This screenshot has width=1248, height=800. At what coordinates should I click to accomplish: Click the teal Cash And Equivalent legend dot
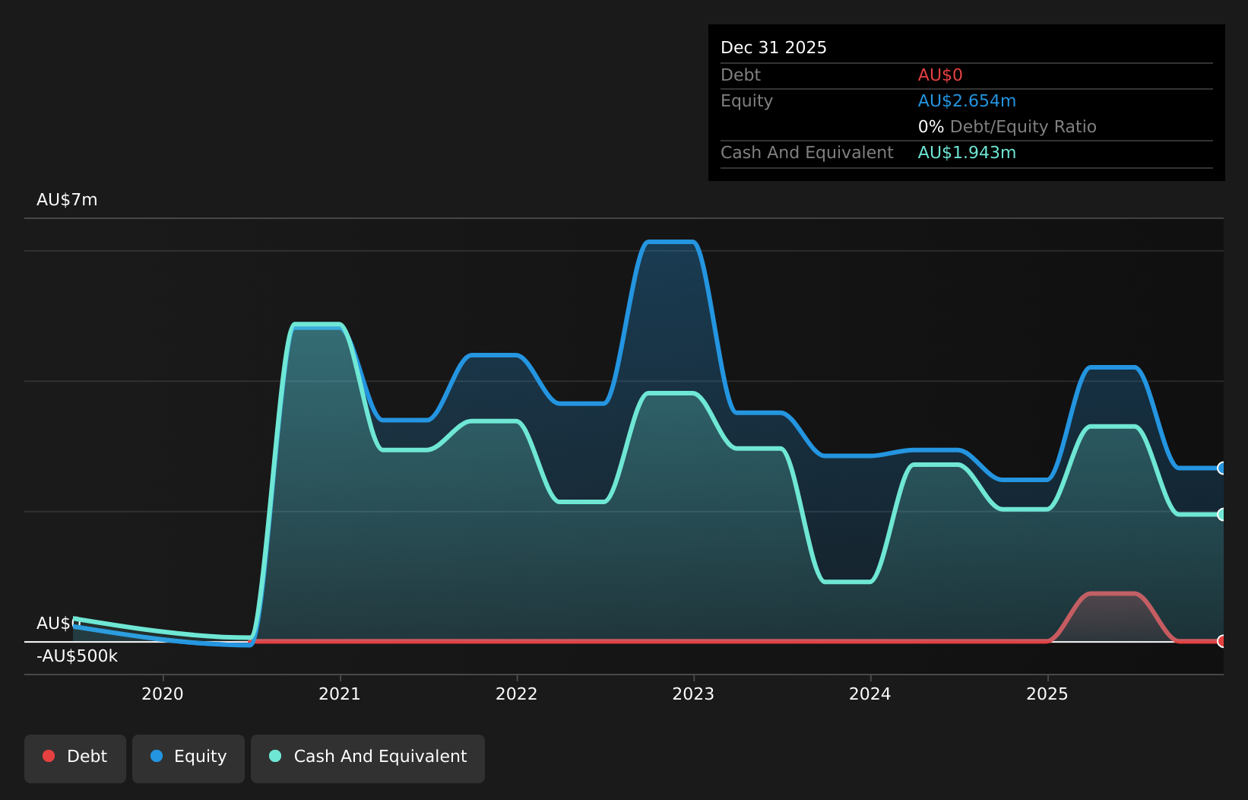(x=275, y=756)
